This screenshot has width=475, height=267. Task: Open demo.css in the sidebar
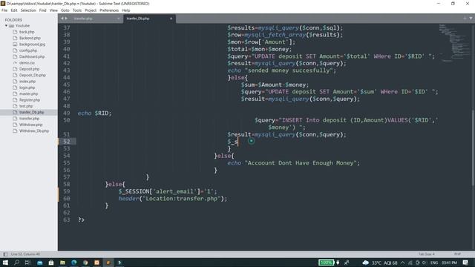tap(27, 63)
